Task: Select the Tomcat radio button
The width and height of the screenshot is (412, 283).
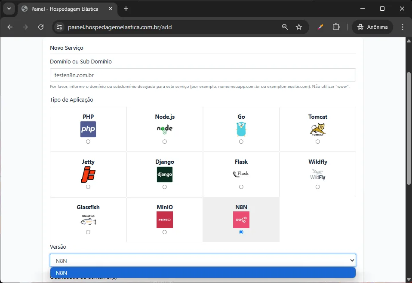Action: pyautogui.click(x=318, y=141)
